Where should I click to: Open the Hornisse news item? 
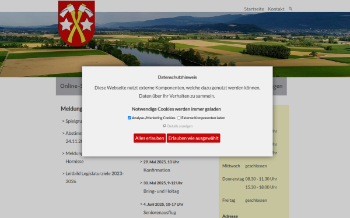coord(75,162)
